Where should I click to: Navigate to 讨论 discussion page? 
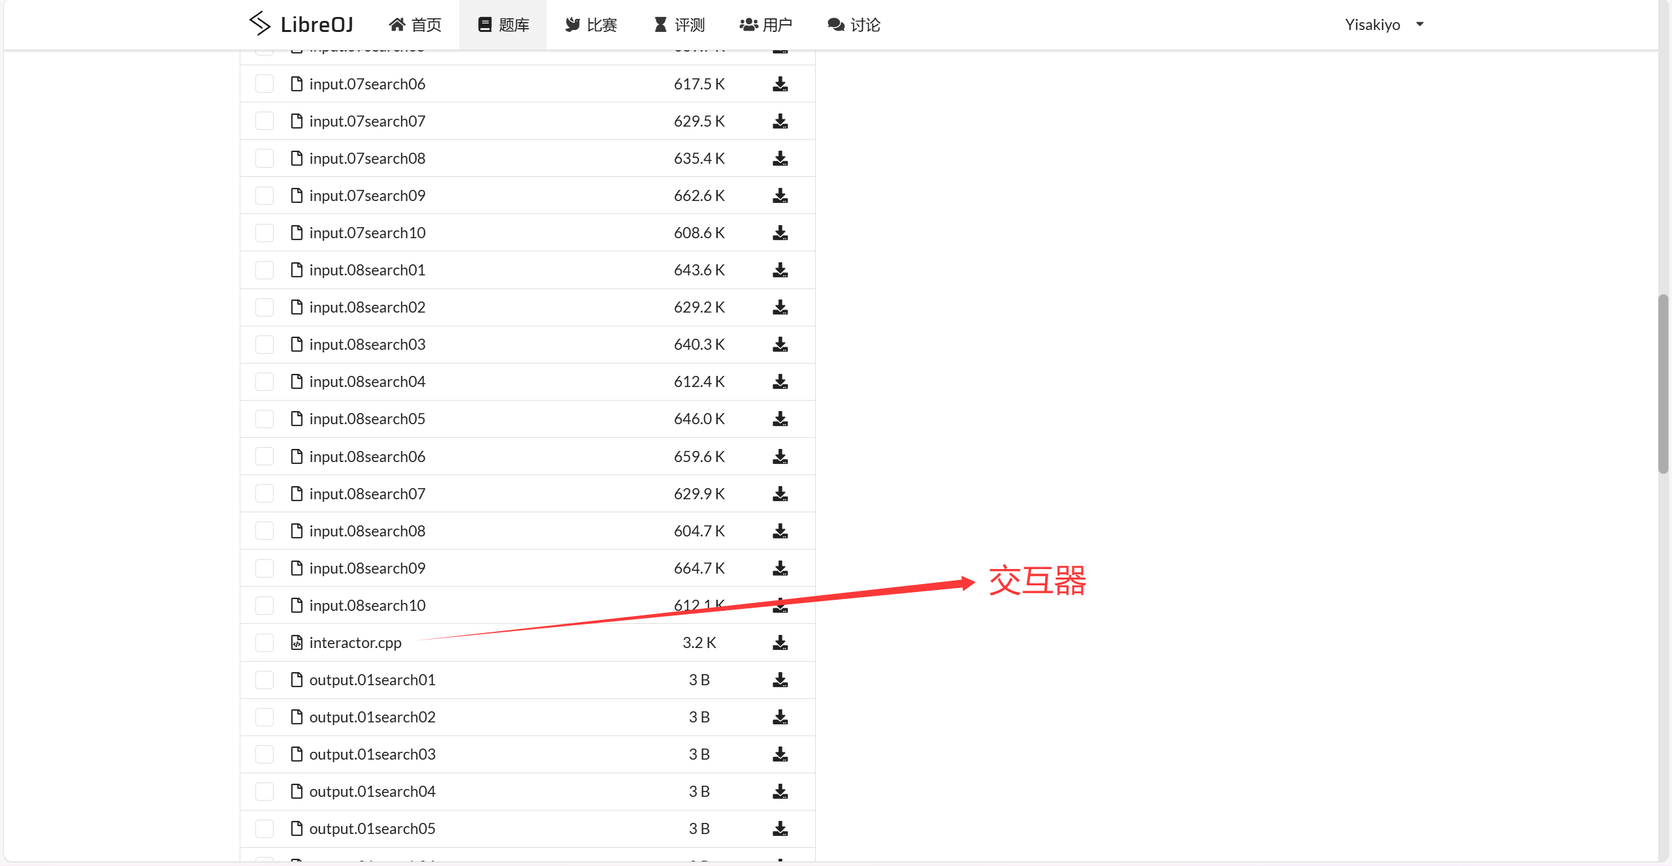(854, 25)
